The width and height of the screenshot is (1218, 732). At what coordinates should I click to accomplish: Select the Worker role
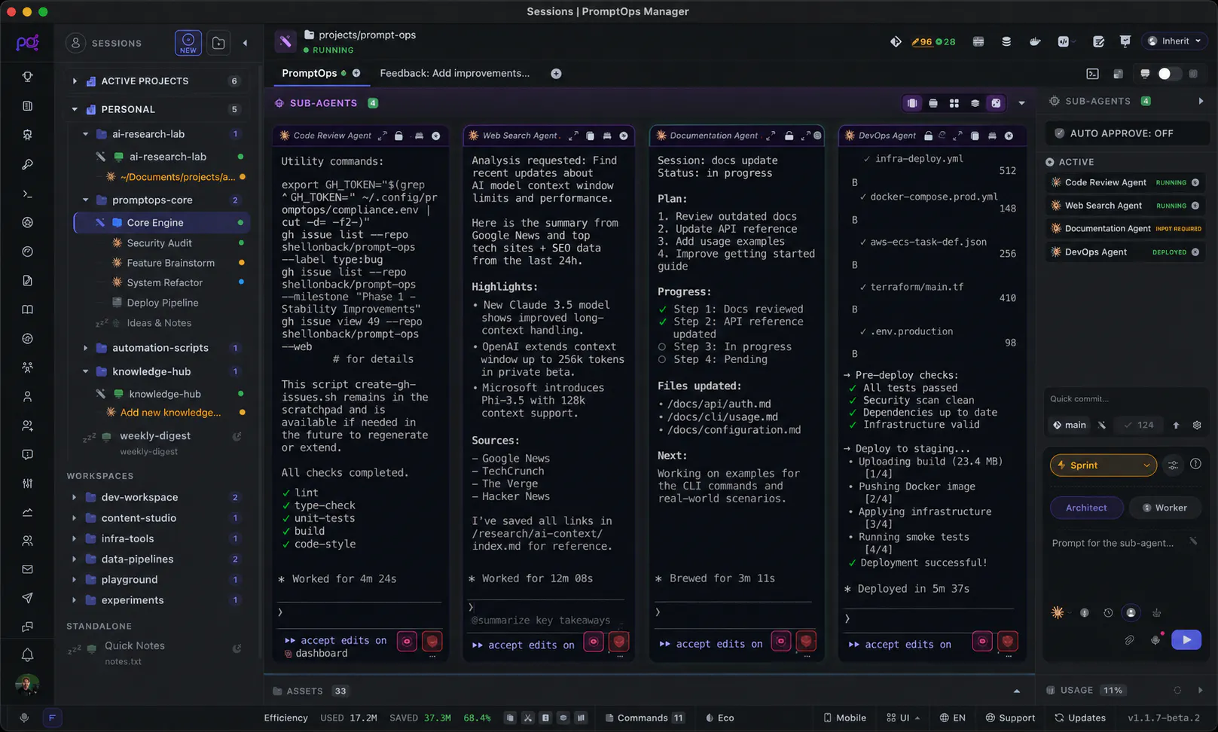pos(1165,508)
